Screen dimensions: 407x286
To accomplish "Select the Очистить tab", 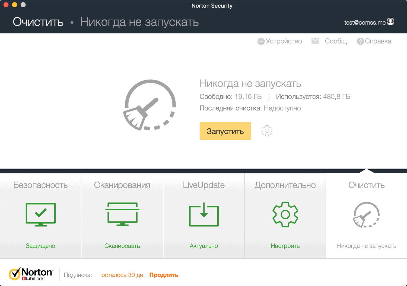I will [367, 216].
